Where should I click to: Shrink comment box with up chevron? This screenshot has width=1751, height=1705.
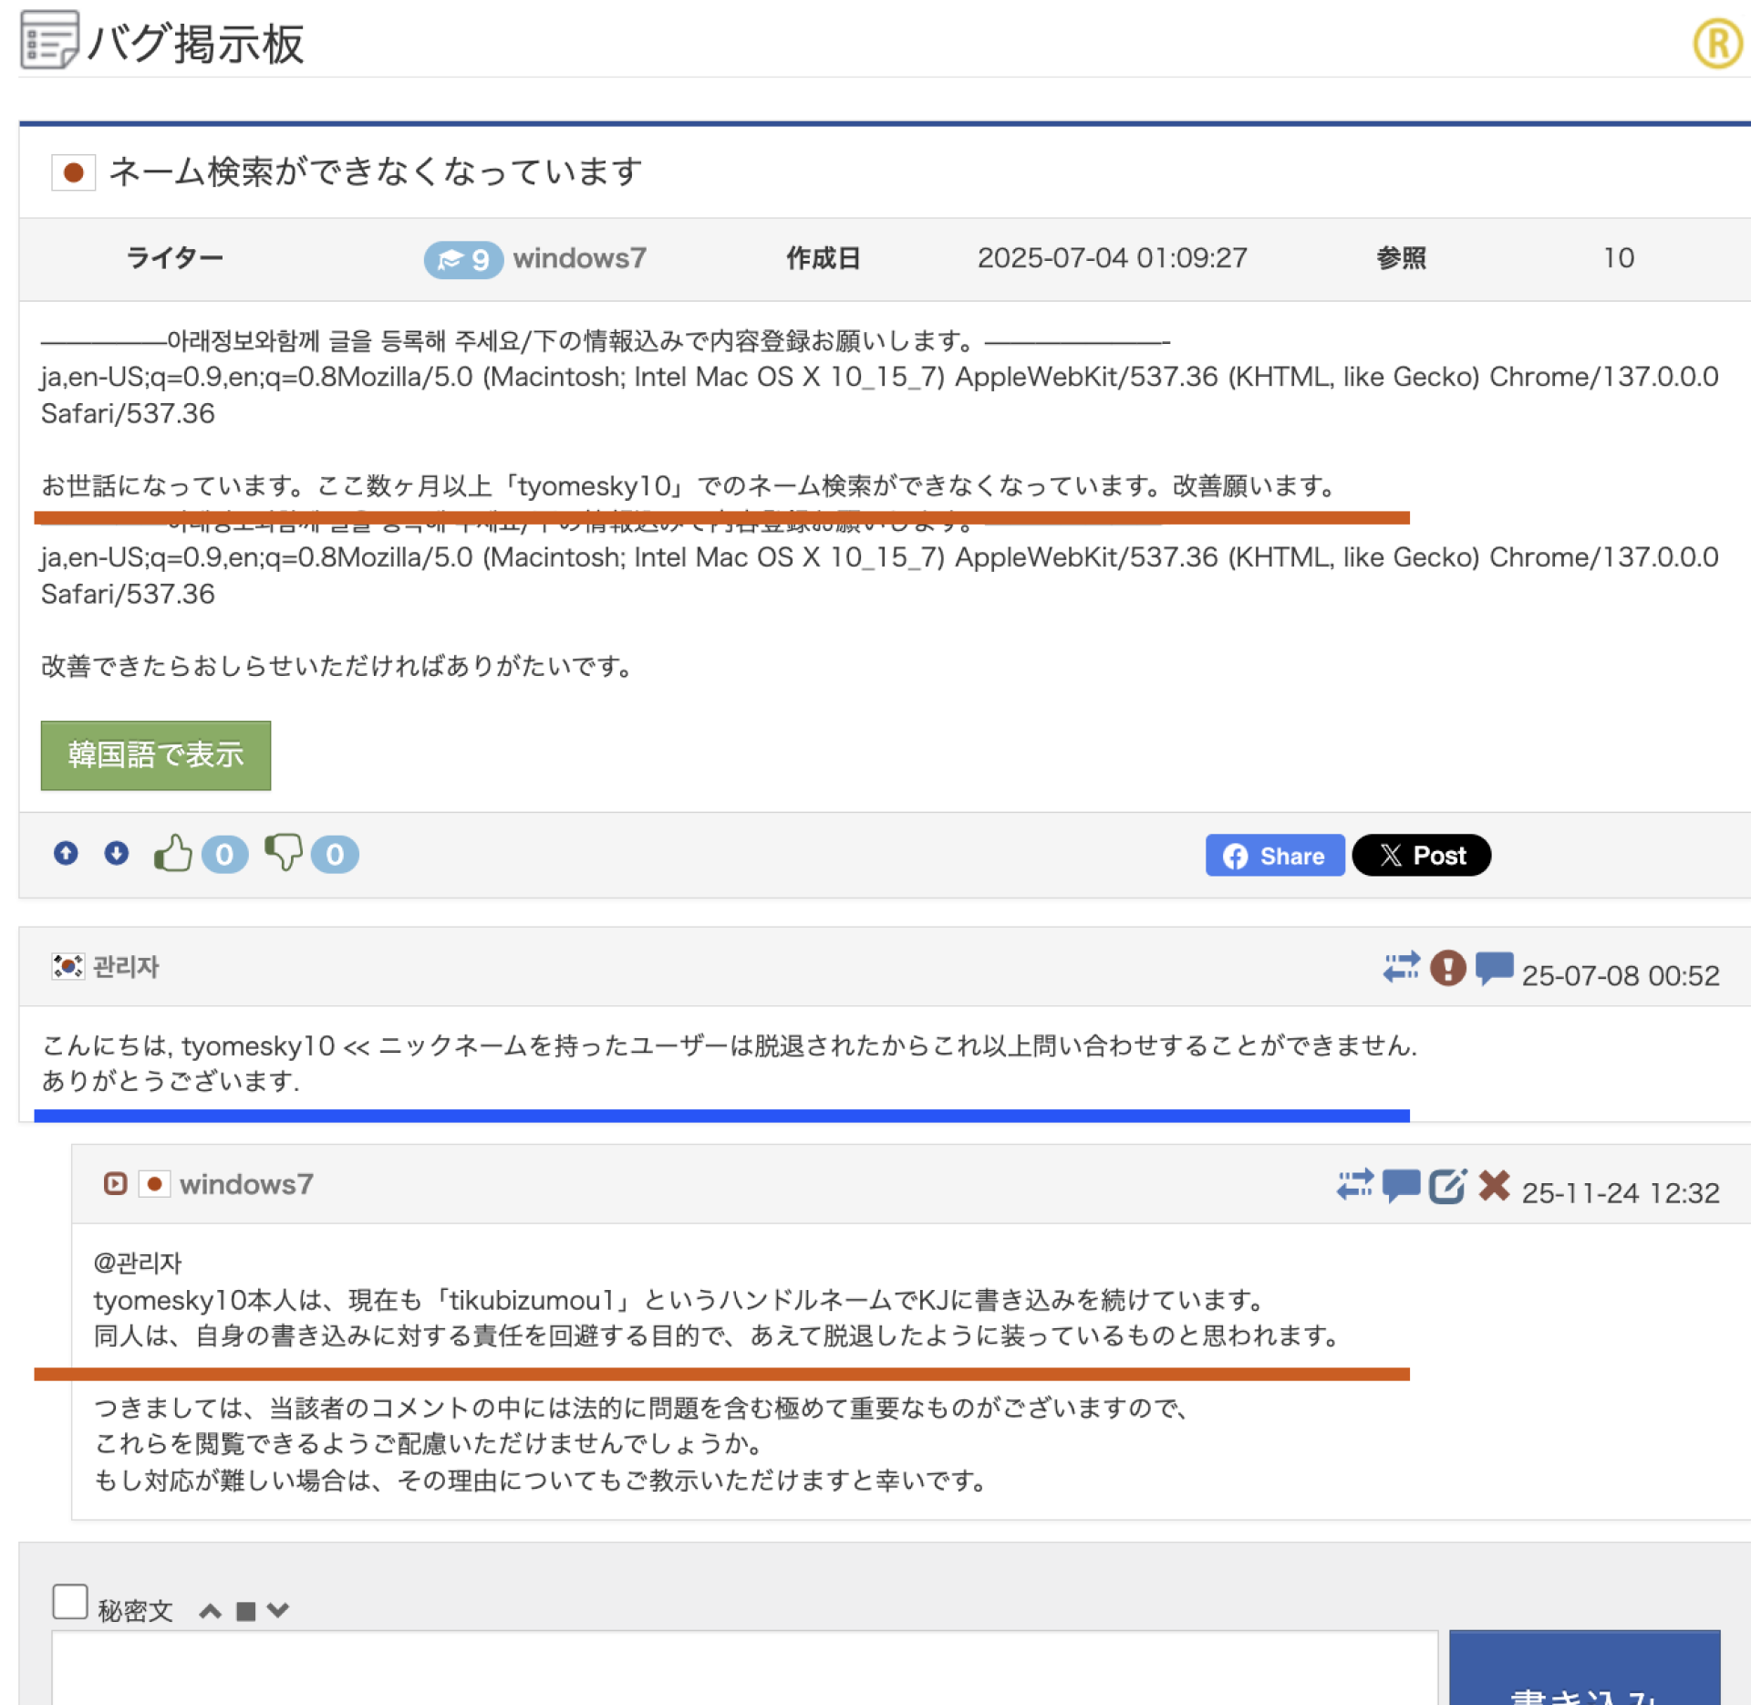point(211,1610)
